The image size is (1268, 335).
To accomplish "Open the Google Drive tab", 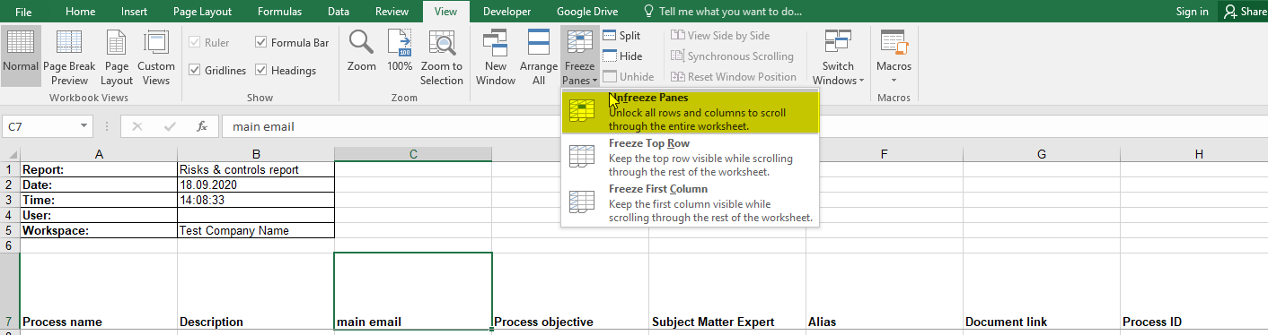I will point(586,12).
